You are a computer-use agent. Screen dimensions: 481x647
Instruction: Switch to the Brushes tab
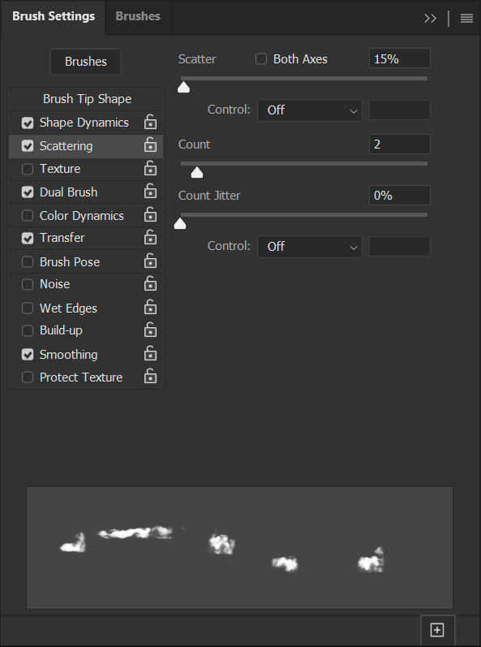point(138,16)
